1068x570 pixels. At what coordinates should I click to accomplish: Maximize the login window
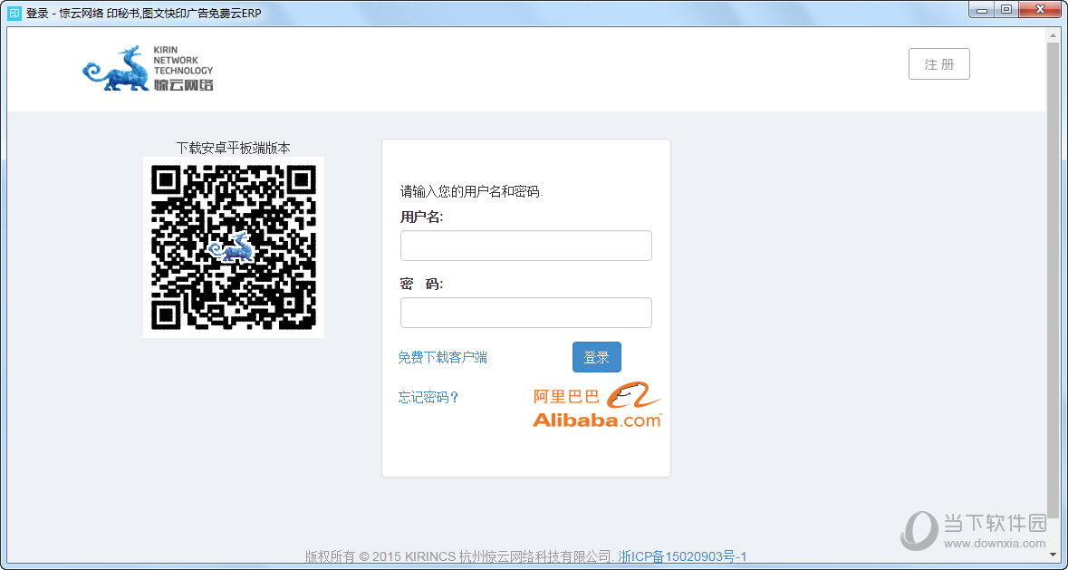point(1005,10)
